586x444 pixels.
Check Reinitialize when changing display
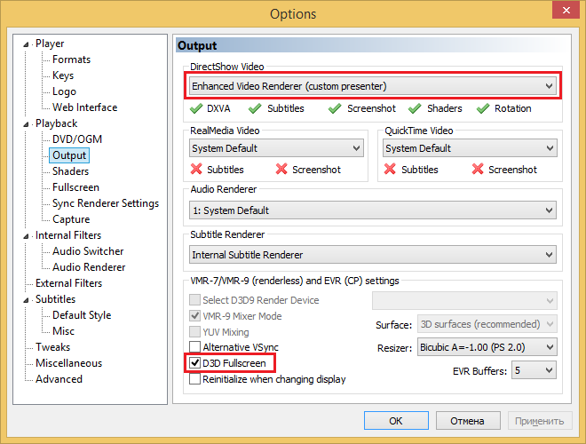[195, 379]
